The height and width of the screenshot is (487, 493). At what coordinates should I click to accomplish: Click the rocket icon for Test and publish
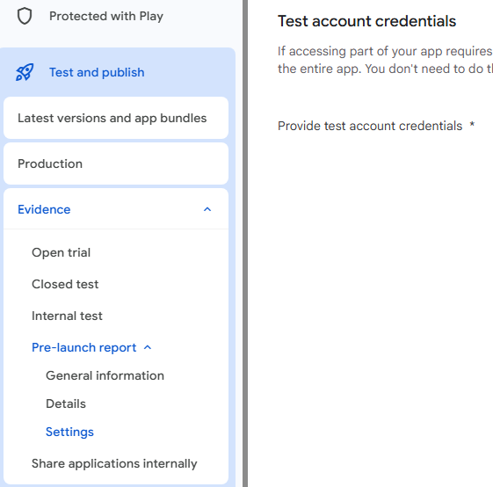point(25,72)
